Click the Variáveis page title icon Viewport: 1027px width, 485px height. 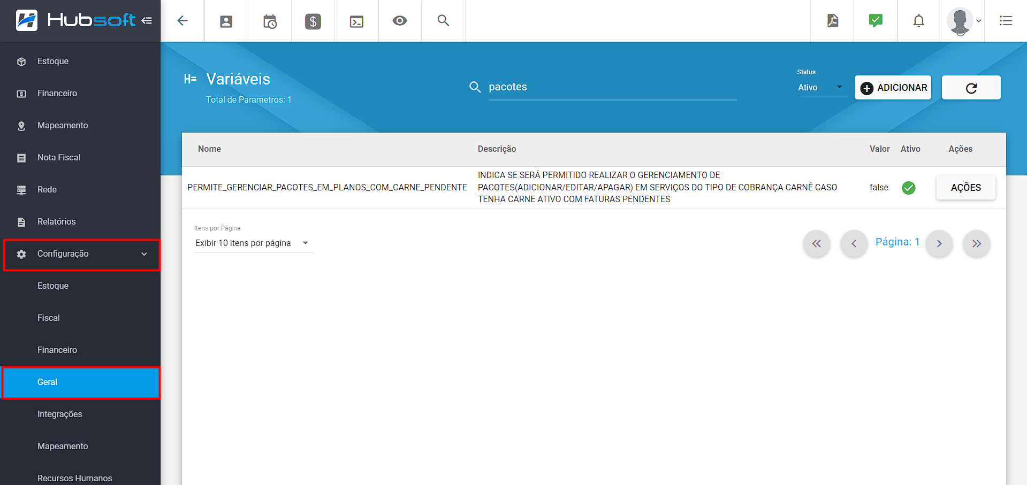click(190, 79)
